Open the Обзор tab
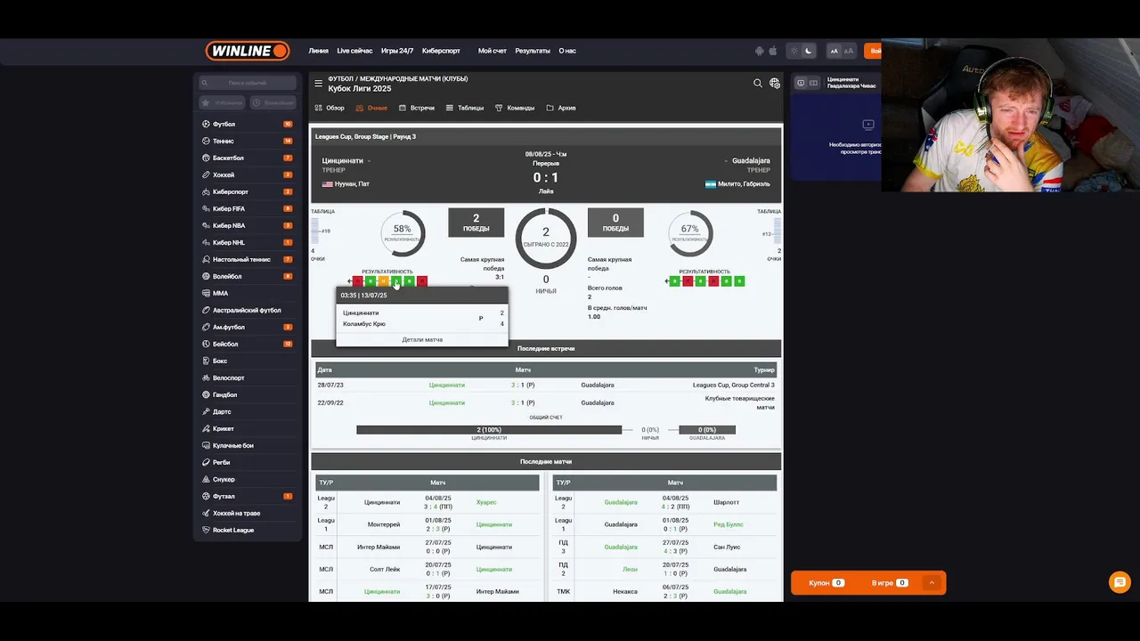The image size is (1140, 641). point(330,108)
